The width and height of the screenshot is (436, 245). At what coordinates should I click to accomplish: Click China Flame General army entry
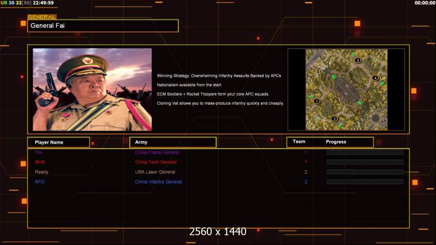pos(157,152)
